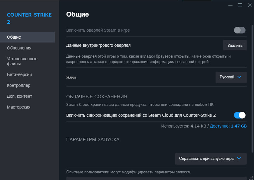The height and width of the screenshot is (180, 254).
Task: Open the Контроллер settings tab
Action: click(x=19, y=85)
